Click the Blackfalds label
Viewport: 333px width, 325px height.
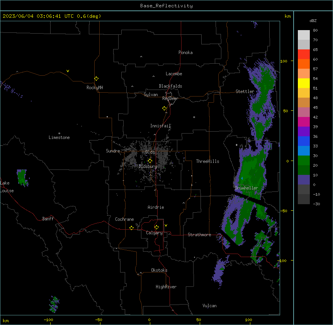170,86
